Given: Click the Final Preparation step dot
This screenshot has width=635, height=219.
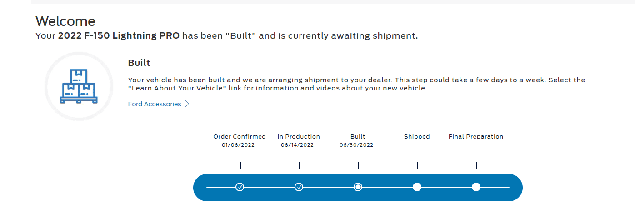Looking at the screenshot, I should pyautogui.click(x=476, y=187).
